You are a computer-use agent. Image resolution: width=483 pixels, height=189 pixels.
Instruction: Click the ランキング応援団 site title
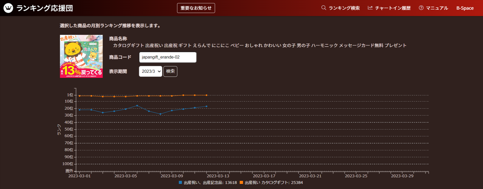tap(45, 8)
